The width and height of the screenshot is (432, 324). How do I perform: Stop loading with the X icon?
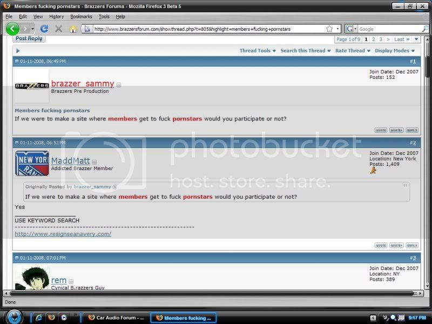click(x=58, y=29)
